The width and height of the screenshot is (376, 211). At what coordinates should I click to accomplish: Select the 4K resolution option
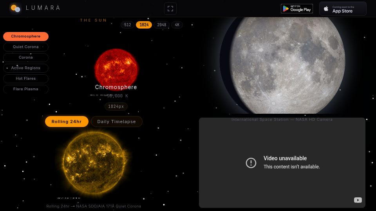(x=177, y=25)
